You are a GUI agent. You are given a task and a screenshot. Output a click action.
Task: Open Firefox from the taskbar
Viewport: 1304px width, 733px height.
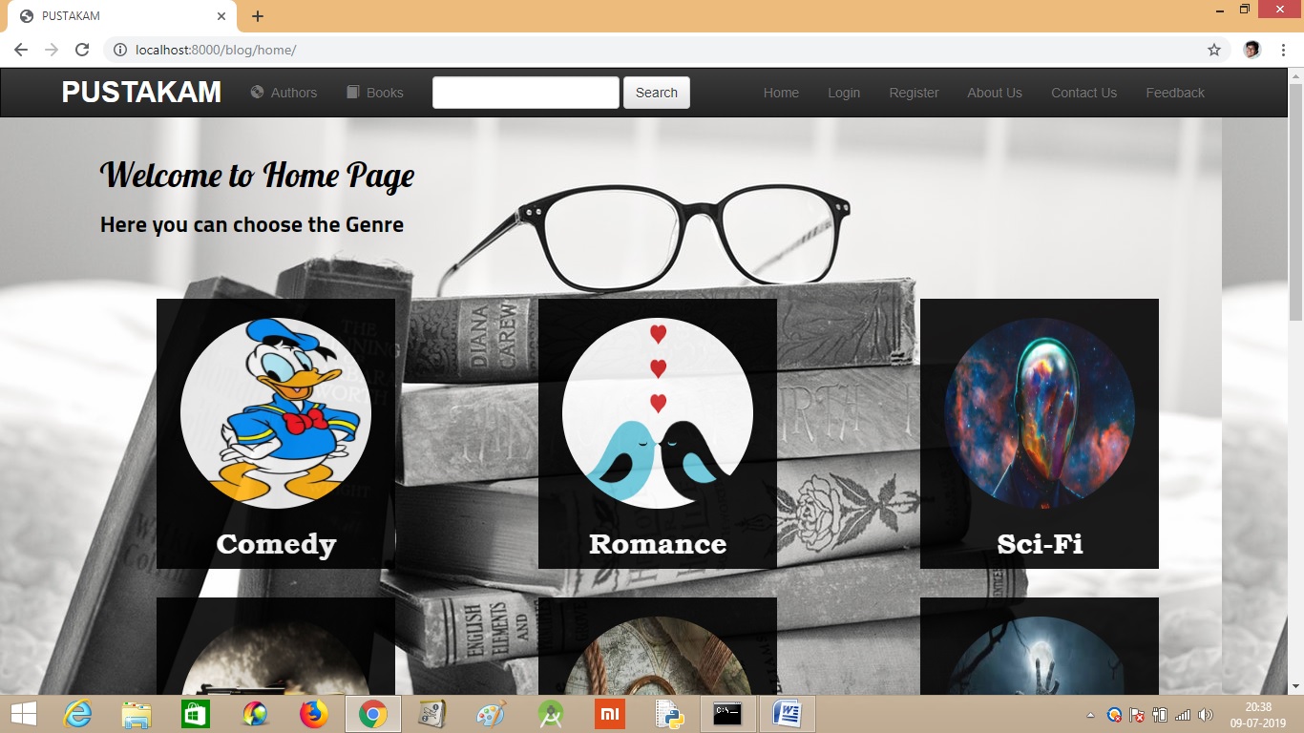[x=313, y=714]
